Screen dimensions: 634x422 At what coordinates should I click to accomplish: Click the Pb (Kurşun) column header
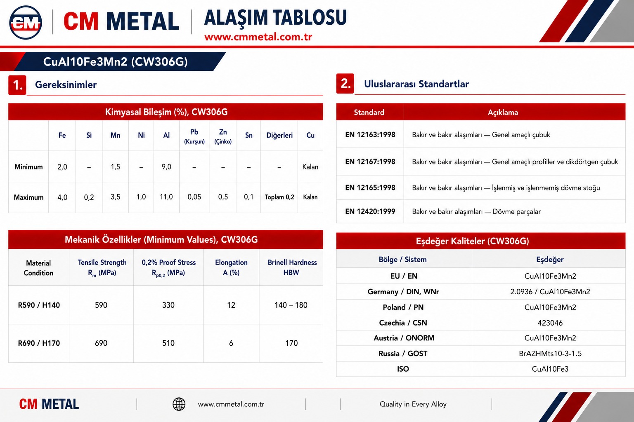point(194,136)
